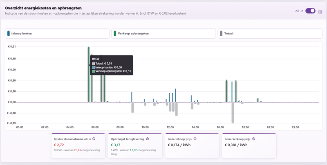This screenshot has height=165, width=327.
Task: Click the green bar at 16:30
Action: pos(226,91)
